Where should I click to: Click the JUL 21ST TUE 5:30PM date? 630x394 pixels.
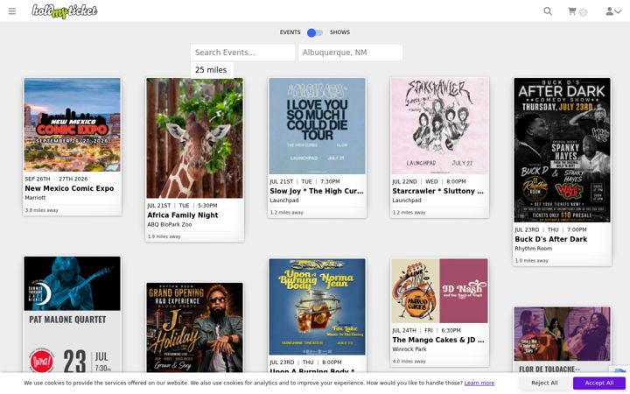pyautogui.click(x=182, y=206)
